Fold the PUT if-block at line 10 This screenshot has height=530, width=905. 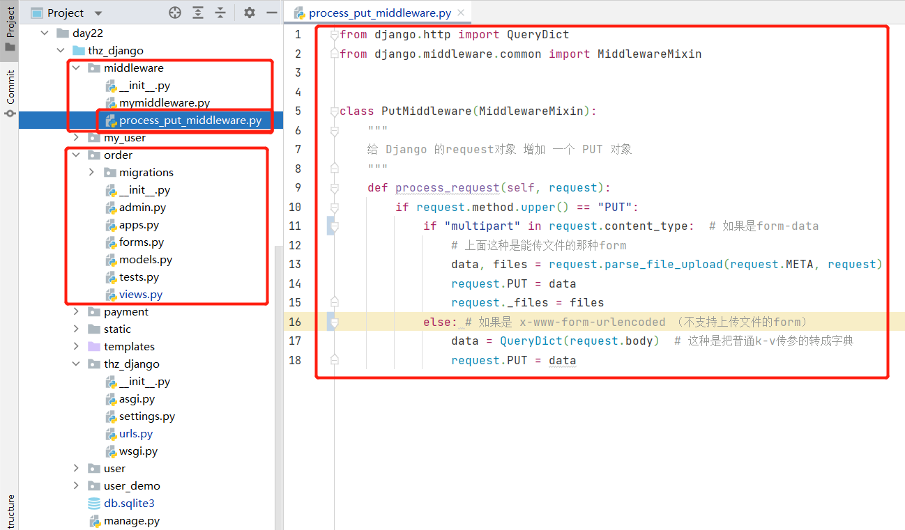(335, 207)
